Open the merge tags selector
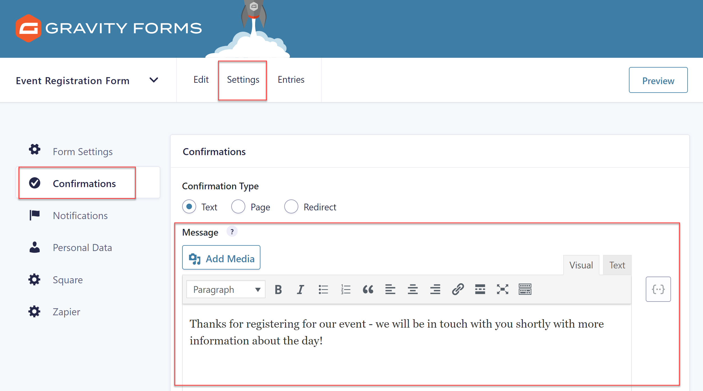 [x=658, y=289]
